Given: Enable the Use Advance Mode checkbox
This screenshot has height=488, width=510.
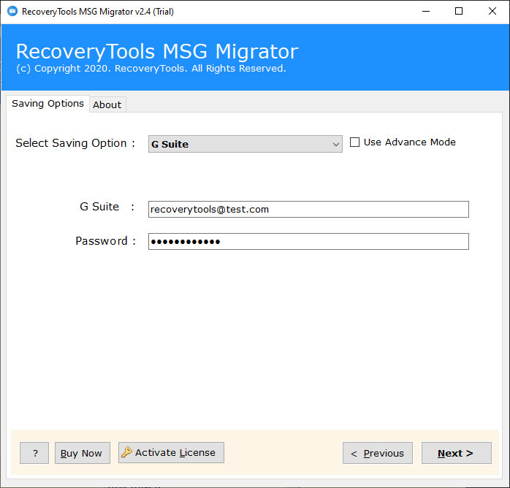Looking at the screenshot, I should point(354,142).
